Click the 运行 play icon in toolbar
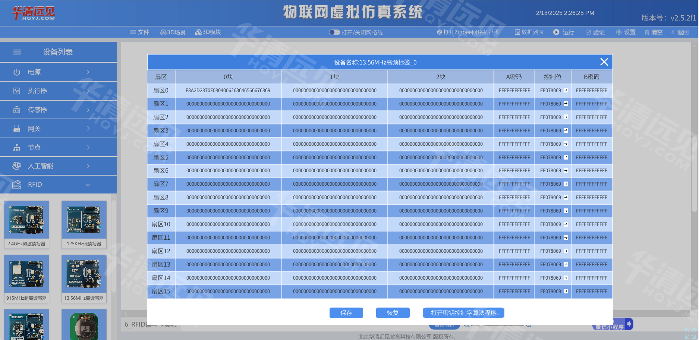This screenshot has width=699, height=340. click(x=556, y=32)
